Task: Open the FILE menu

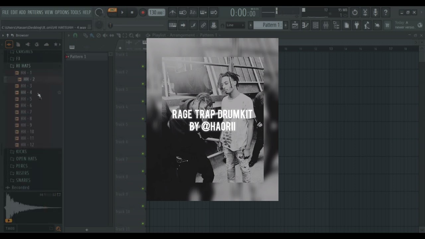Action: coord(5,12)
